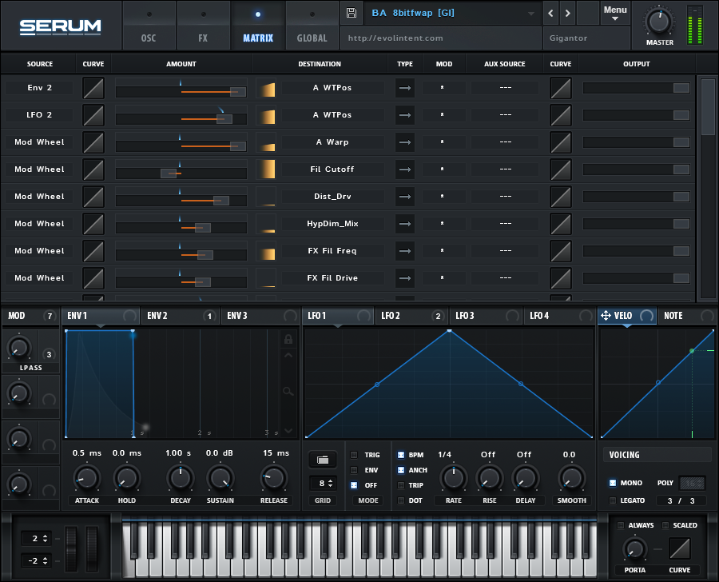The height and width of the screenshot is (582, 719).
Task: Toggle the MONO voicing checkbox
Action: click(613, 483)
